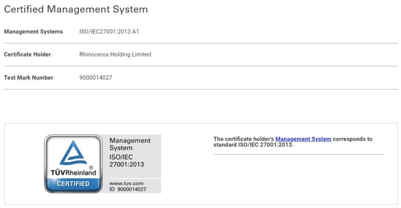Click the Management System title in the grey badge
The height and width of the screenshot is (208, 401).
130,144
